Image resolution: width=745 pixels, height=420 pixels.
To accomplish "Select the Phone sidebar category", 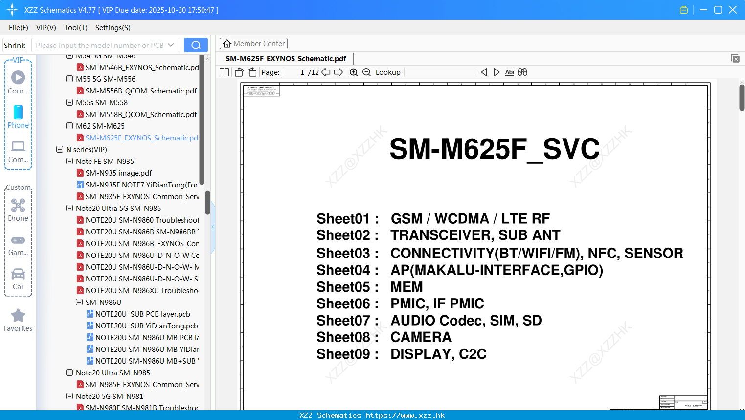I will (18, 117).
